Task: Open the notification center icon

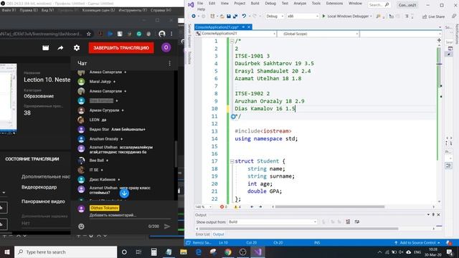Action: click(x=450, y=252)
